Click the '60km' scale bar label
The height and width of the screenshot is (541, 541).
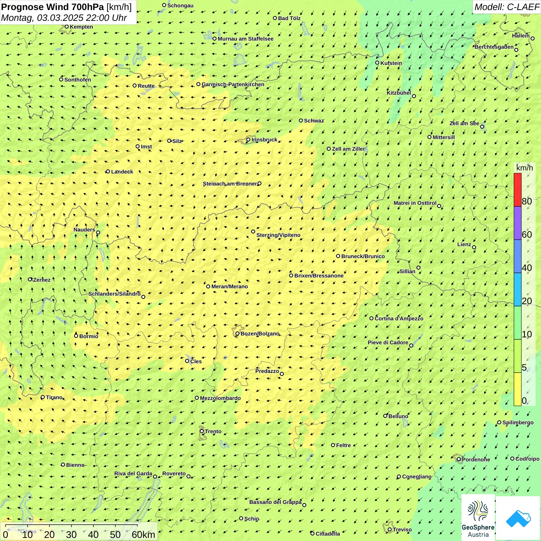[143, 535]
